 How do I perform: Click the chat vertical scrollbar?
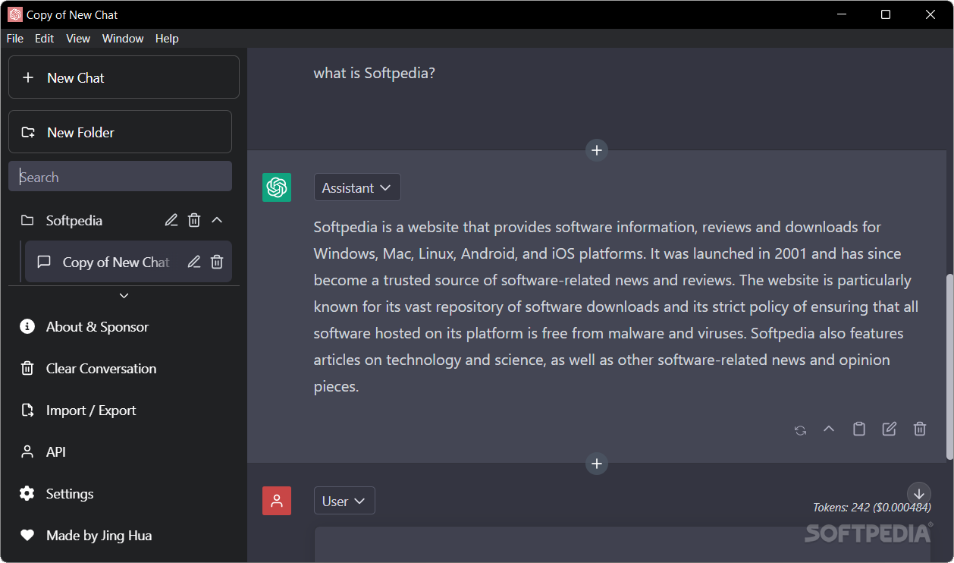click(949, 366)
